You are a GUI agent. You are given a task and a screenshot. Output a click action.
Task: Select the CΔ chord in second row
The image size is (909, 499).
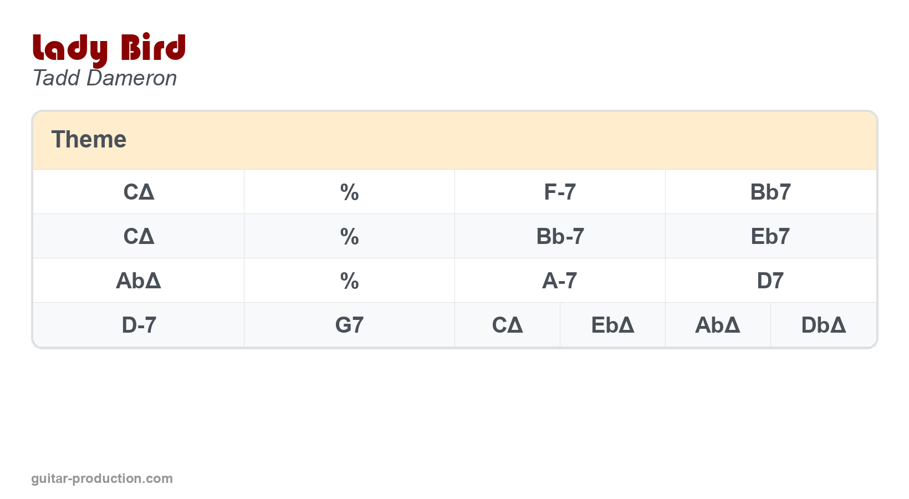pyautogui.click(x=139, y=237)
